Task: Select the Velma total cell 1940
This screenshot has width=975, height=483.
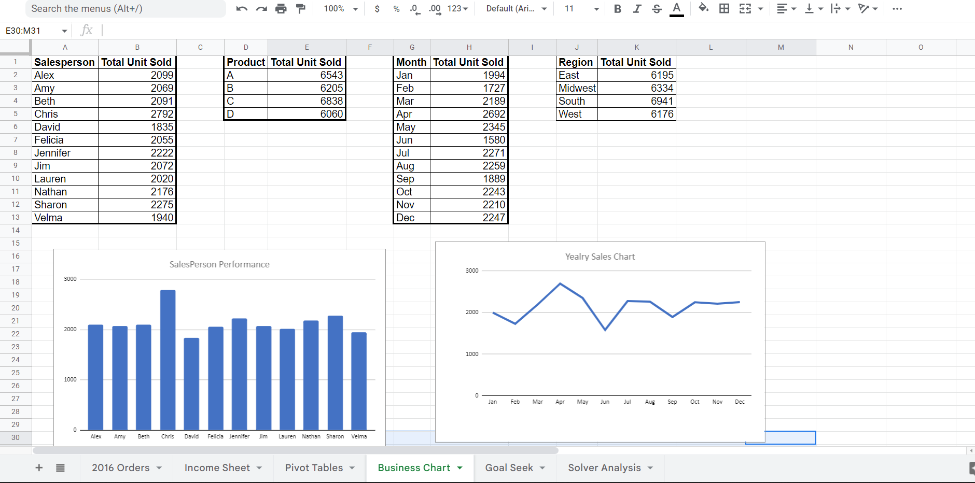Action: 137,218
